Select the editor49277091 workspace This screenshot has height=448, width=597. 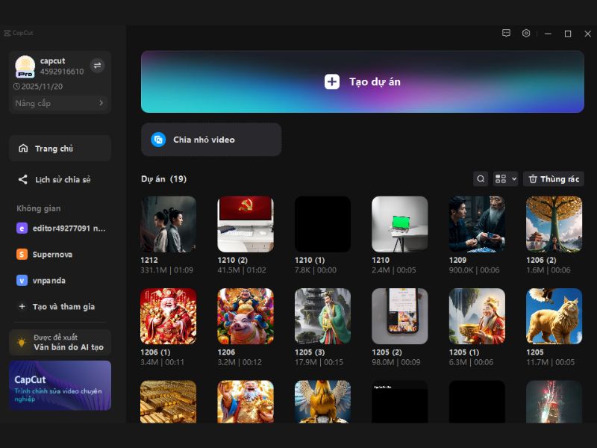point(61,228)
